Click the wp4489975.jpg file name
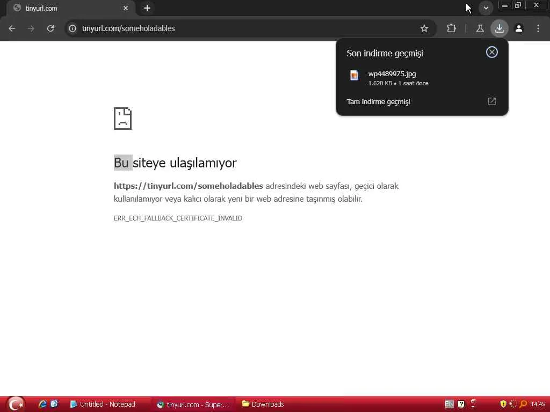Screen dimensions: 550x412 click(392, 74)
